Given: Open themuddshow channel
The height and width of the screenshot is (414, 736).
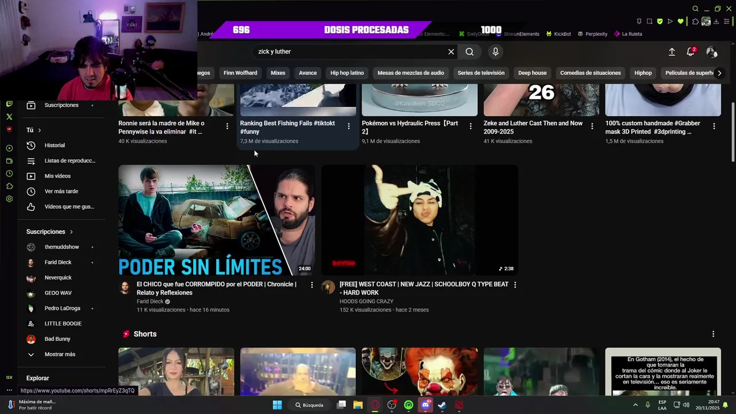Looking at the screenshot, I should [x=61, y=247].
